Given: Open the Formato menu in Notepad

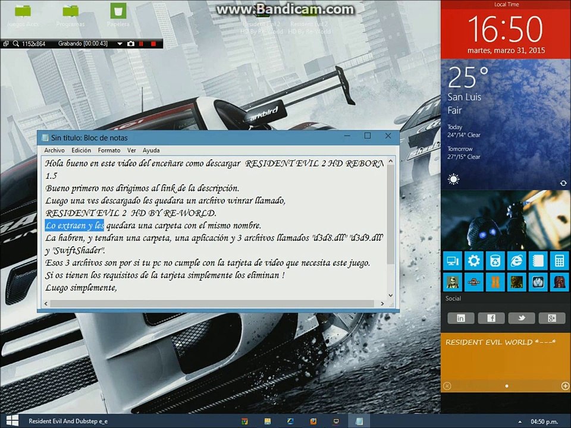Looking at the screenshot, I should coord(109,150).
